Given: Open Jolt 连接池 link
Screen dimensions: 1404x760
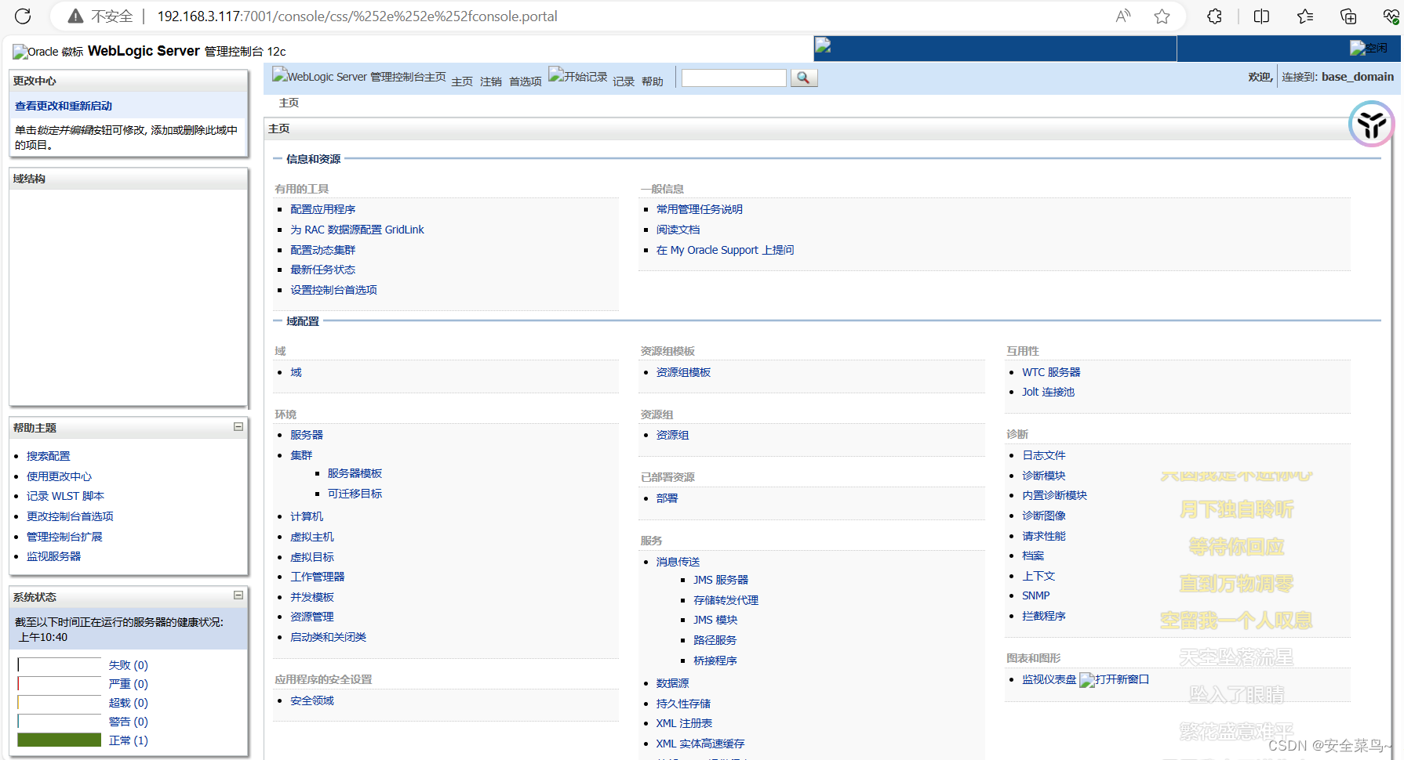Looking at the screenshot, I should [1048, 392].
